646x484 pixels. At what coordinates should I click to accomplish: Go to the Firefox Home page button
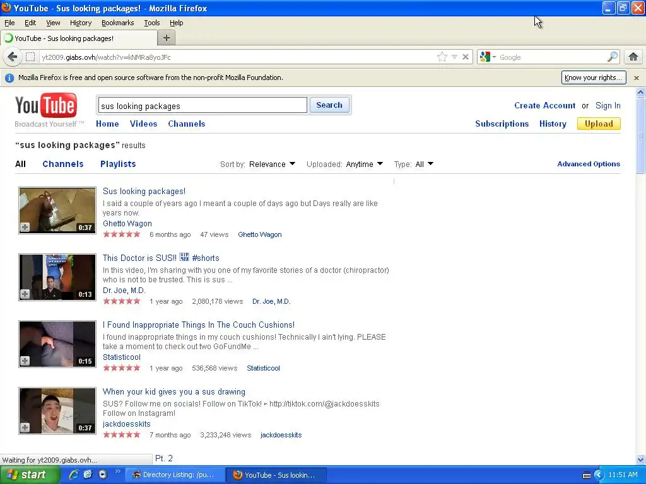(x=633, y=57)
